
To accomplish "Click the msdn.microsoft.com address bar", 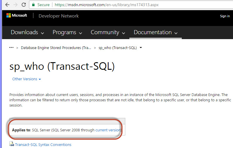I will click(117, 5).
